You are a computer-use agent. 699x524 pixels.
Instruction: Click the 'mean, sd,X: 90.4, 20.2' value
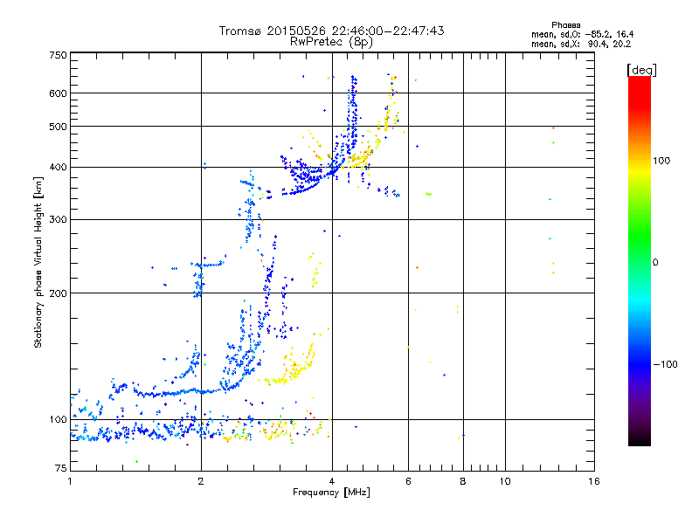[581, 44]
